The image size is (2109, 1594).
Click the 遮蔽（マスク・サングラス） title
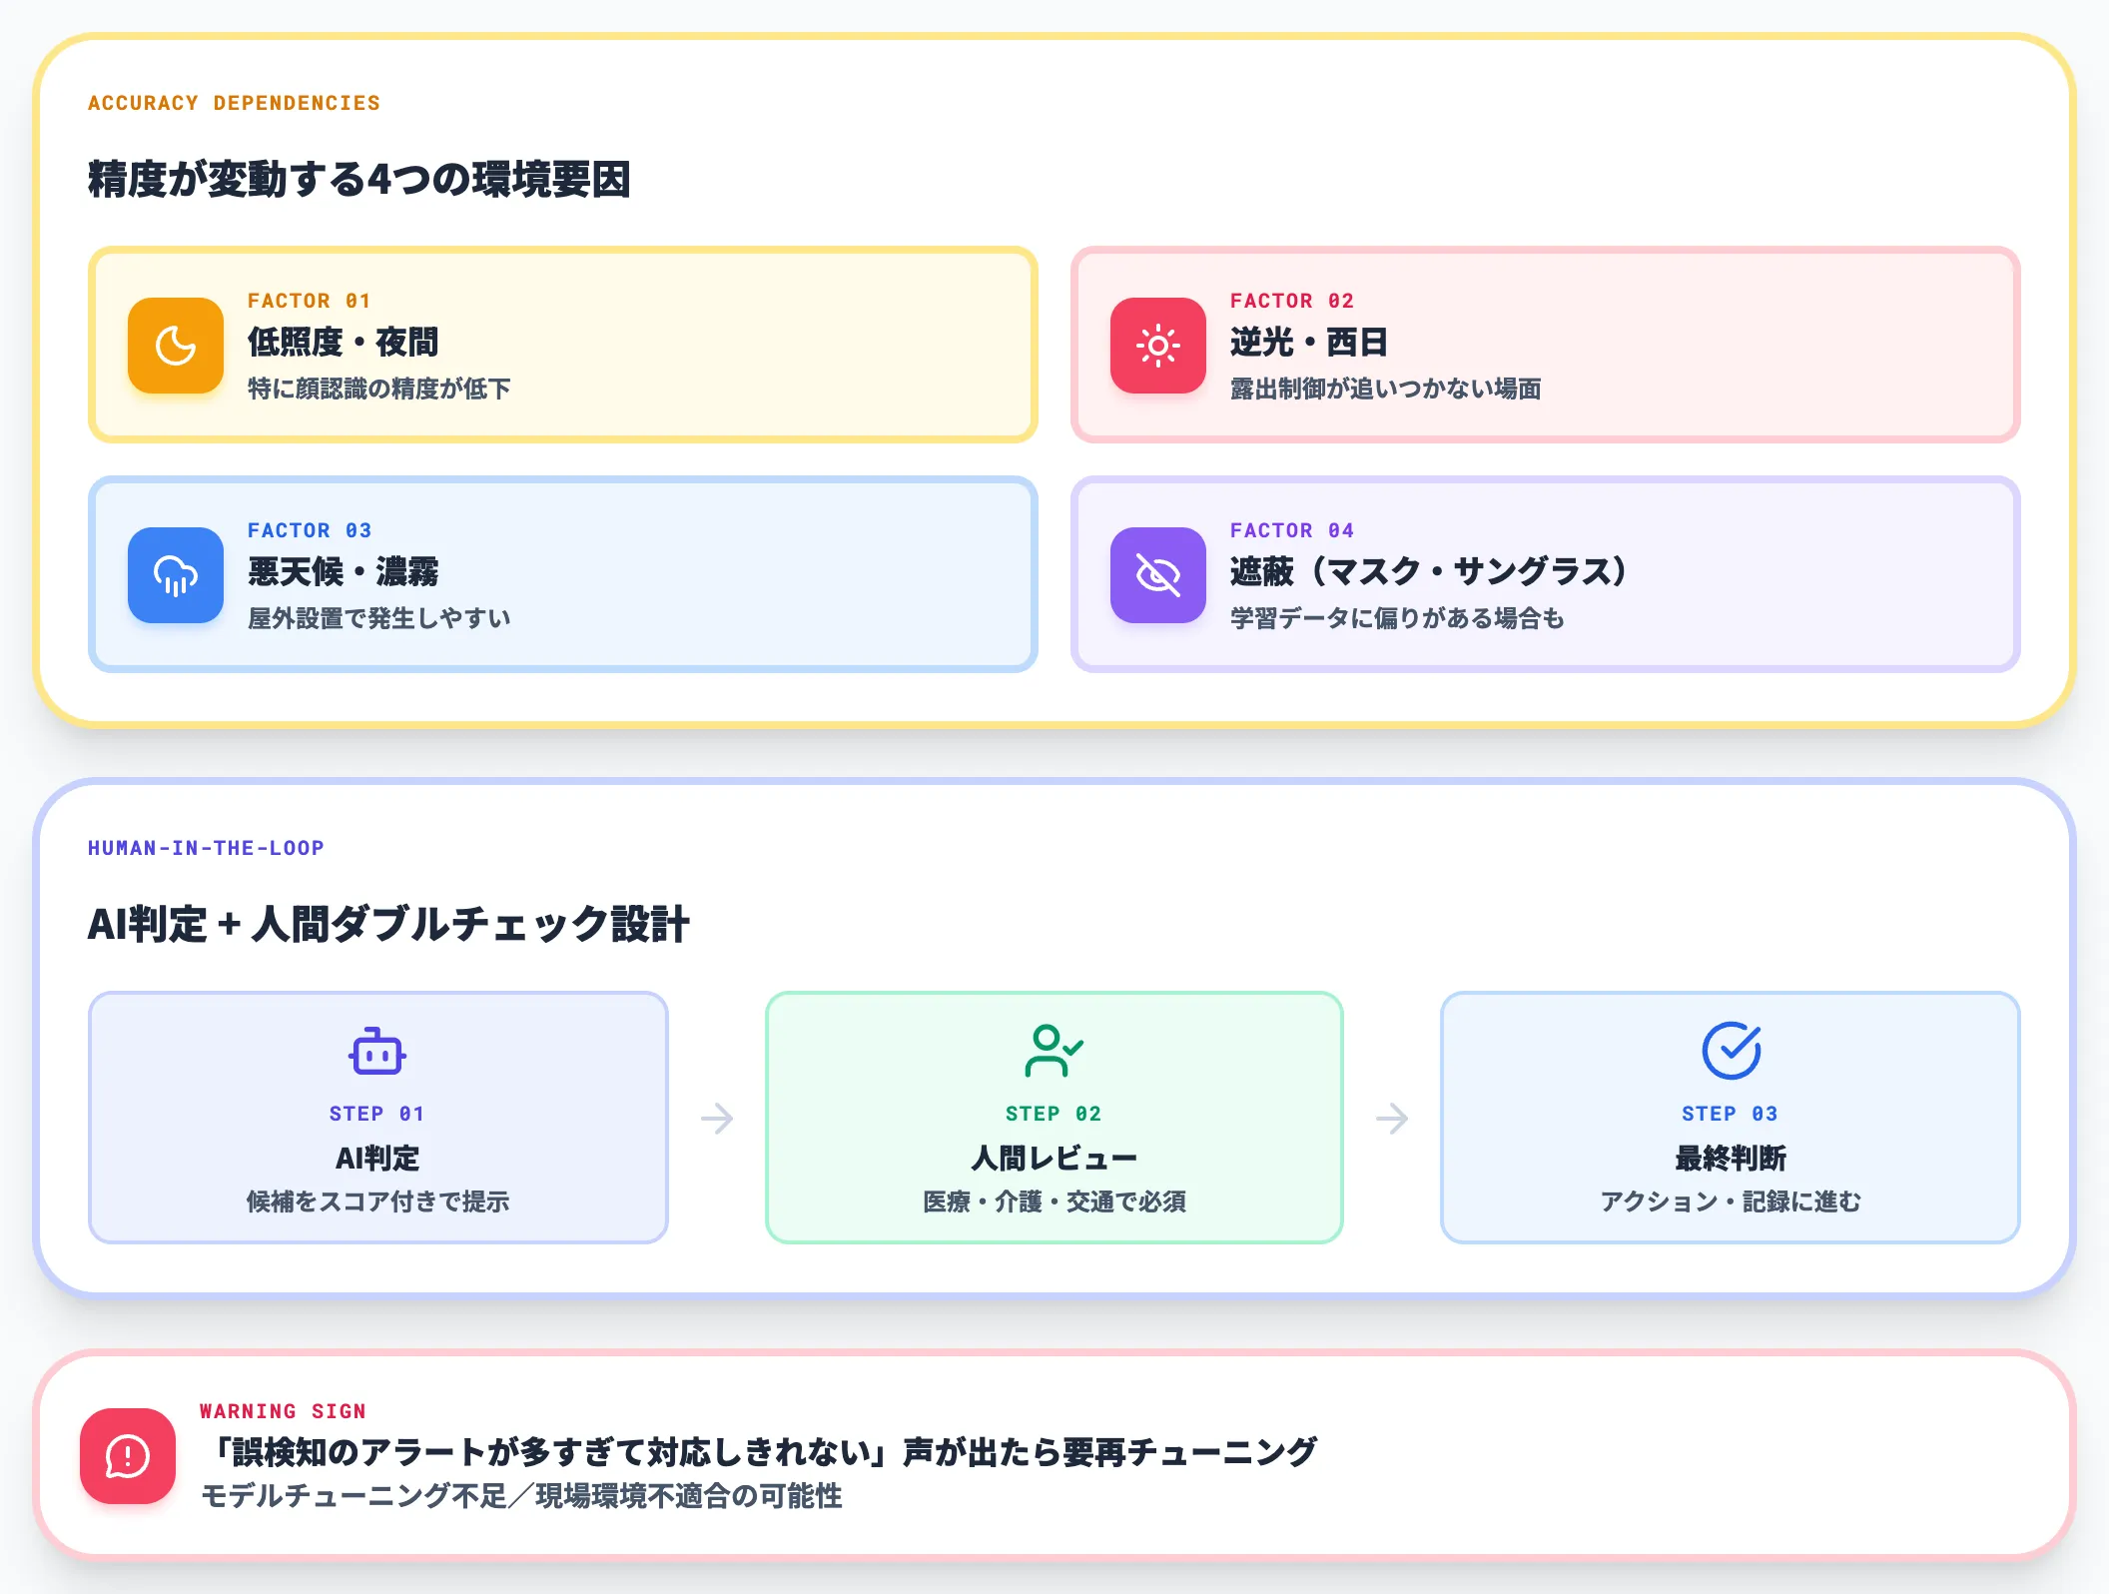(1430, 572)
